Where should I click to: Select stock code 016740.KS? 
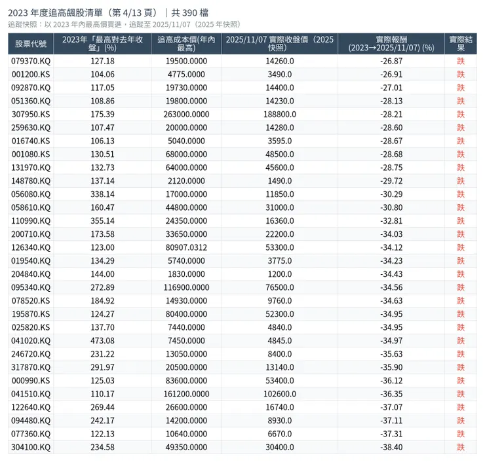[31, 141]
